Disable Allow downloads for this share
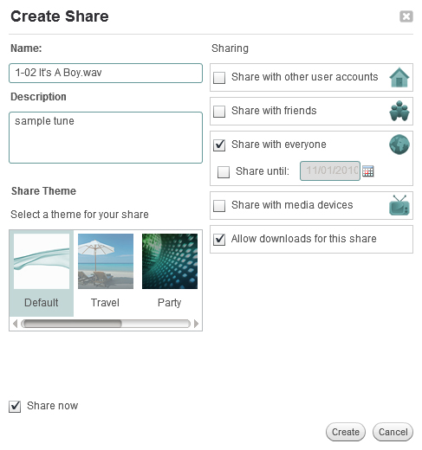 click(x=219, y=240)
